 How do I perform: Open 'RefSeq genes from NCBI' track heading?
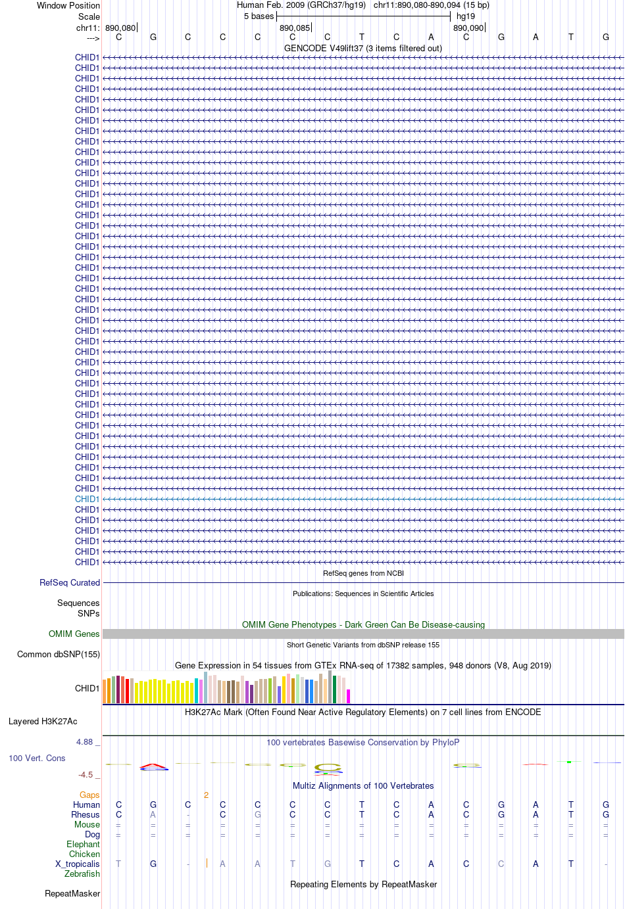point(363,573)
